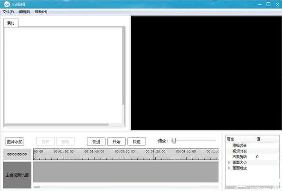Screen dimensions: 282x191
Task: Click the 缩放 zoom slider handle
Action: click(174, 141)
